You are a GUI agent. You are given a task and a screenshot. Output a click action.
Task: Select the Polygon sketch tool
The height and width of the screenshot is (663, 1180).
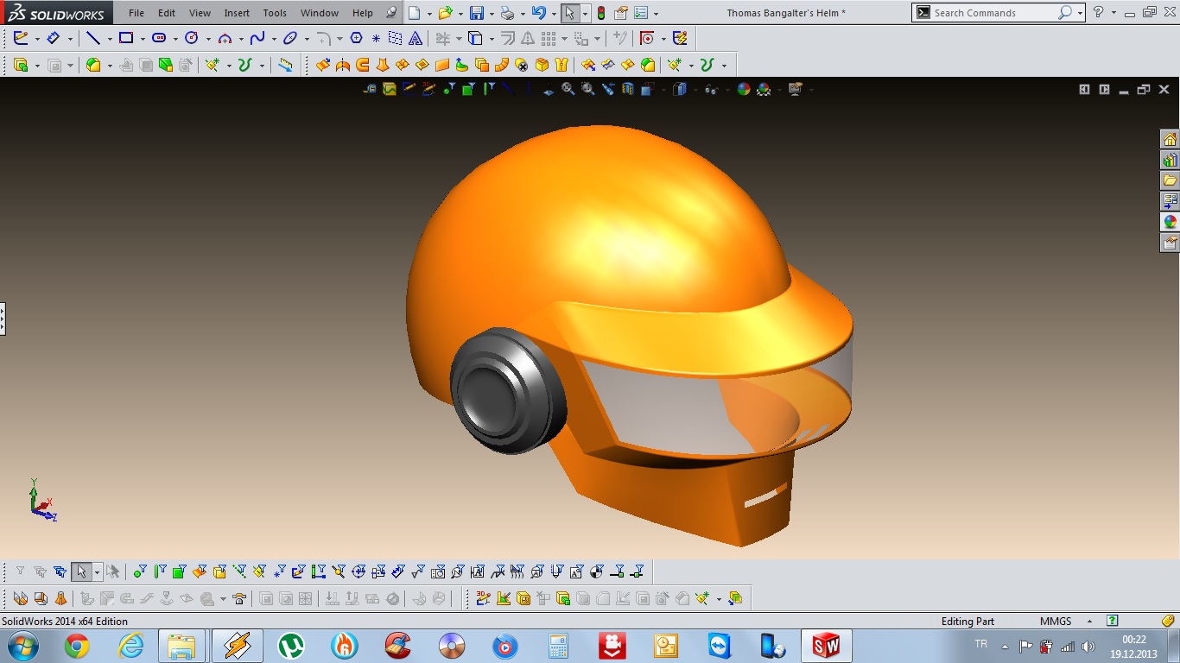(x=356, y=38)
